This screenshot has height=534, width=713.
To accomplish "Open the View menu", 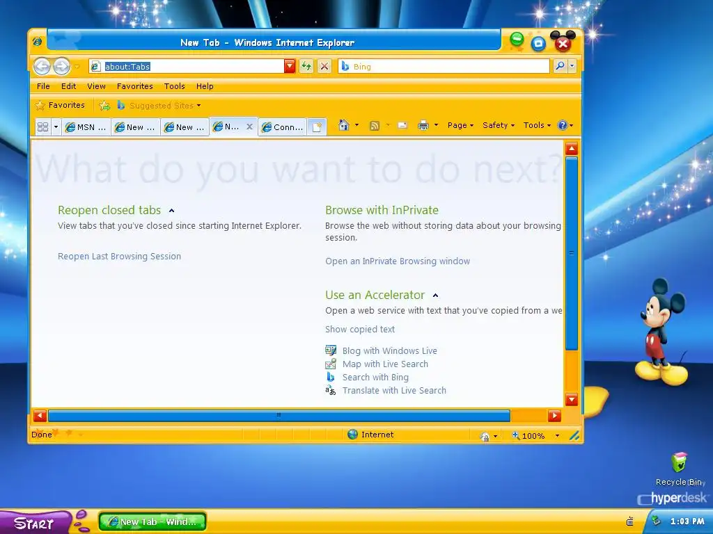I will coord(96,86).
